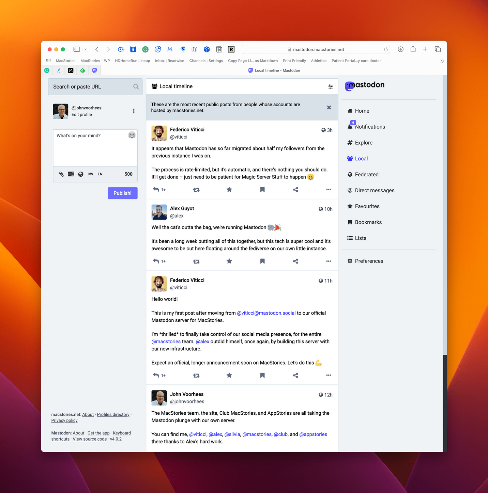488x493 pixels.
Task: Favourite Federico Viticci's first post with star
Action: pos(229,190)
